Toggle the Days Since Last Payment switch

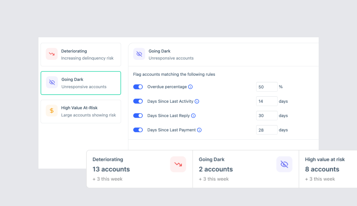click(138, 130)
